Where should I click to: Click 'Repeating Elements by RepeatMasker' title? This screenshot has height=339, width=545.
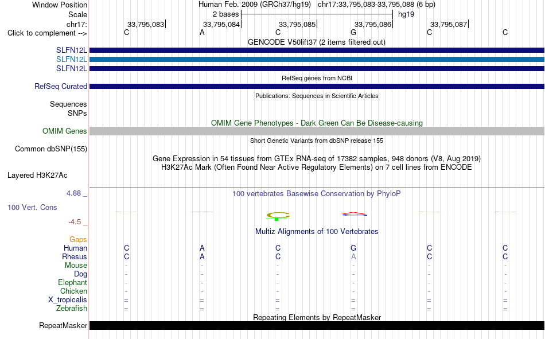point(317,317)
